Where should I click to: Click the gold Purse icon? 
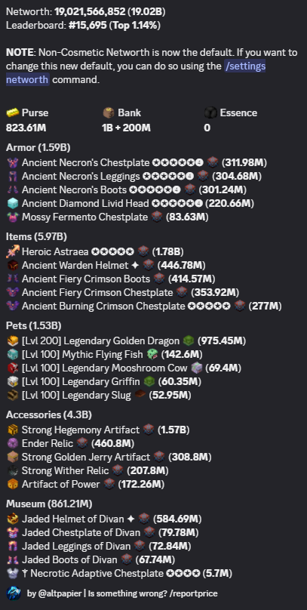tap(12, 112)
